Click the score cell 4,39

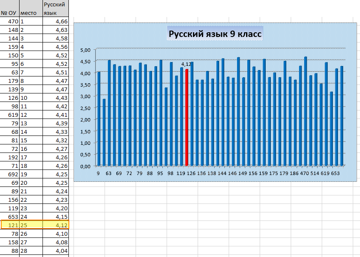pyautogui.click(x=56, y=123)
